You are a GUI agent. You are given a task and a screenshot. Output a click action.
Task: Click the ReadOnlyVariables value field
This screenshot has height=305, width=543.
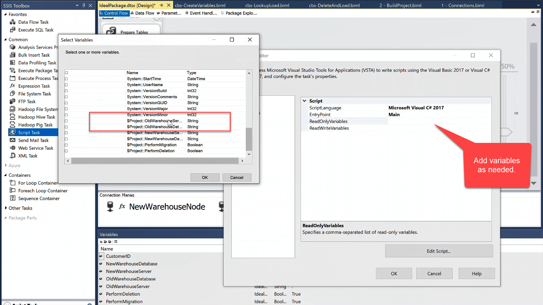(x=439, y=121)
